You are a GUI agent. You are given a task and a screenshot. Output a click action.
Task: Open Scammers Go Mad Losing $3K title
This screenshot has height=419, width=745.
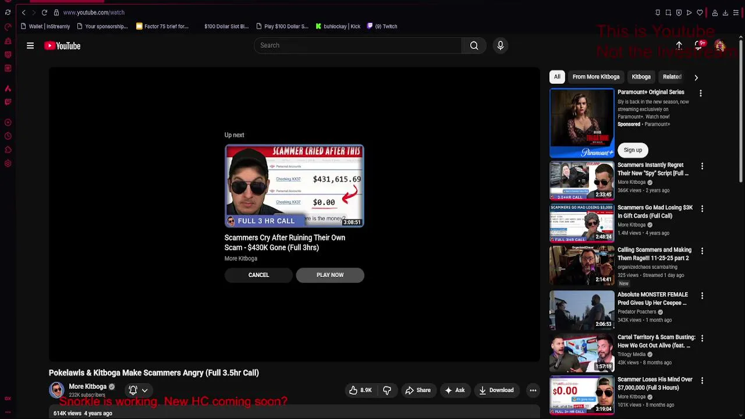(655, 212)
